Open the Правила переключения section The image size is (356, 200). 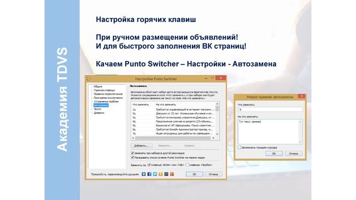108,94
